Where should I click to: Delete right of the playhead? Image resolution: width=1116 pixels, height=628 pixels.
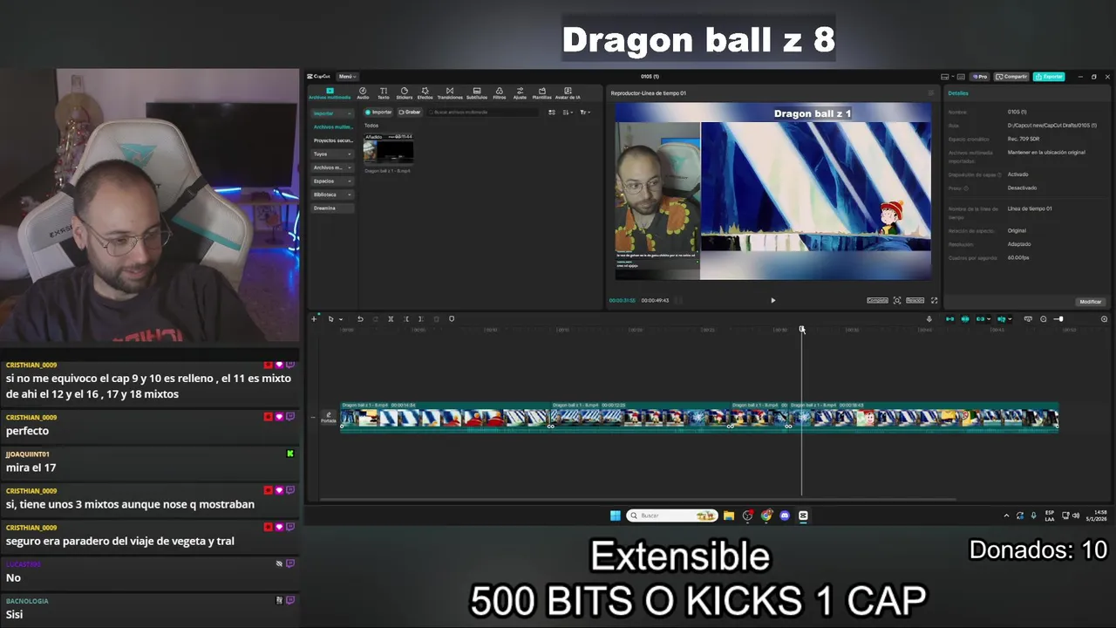pos(420,319)
